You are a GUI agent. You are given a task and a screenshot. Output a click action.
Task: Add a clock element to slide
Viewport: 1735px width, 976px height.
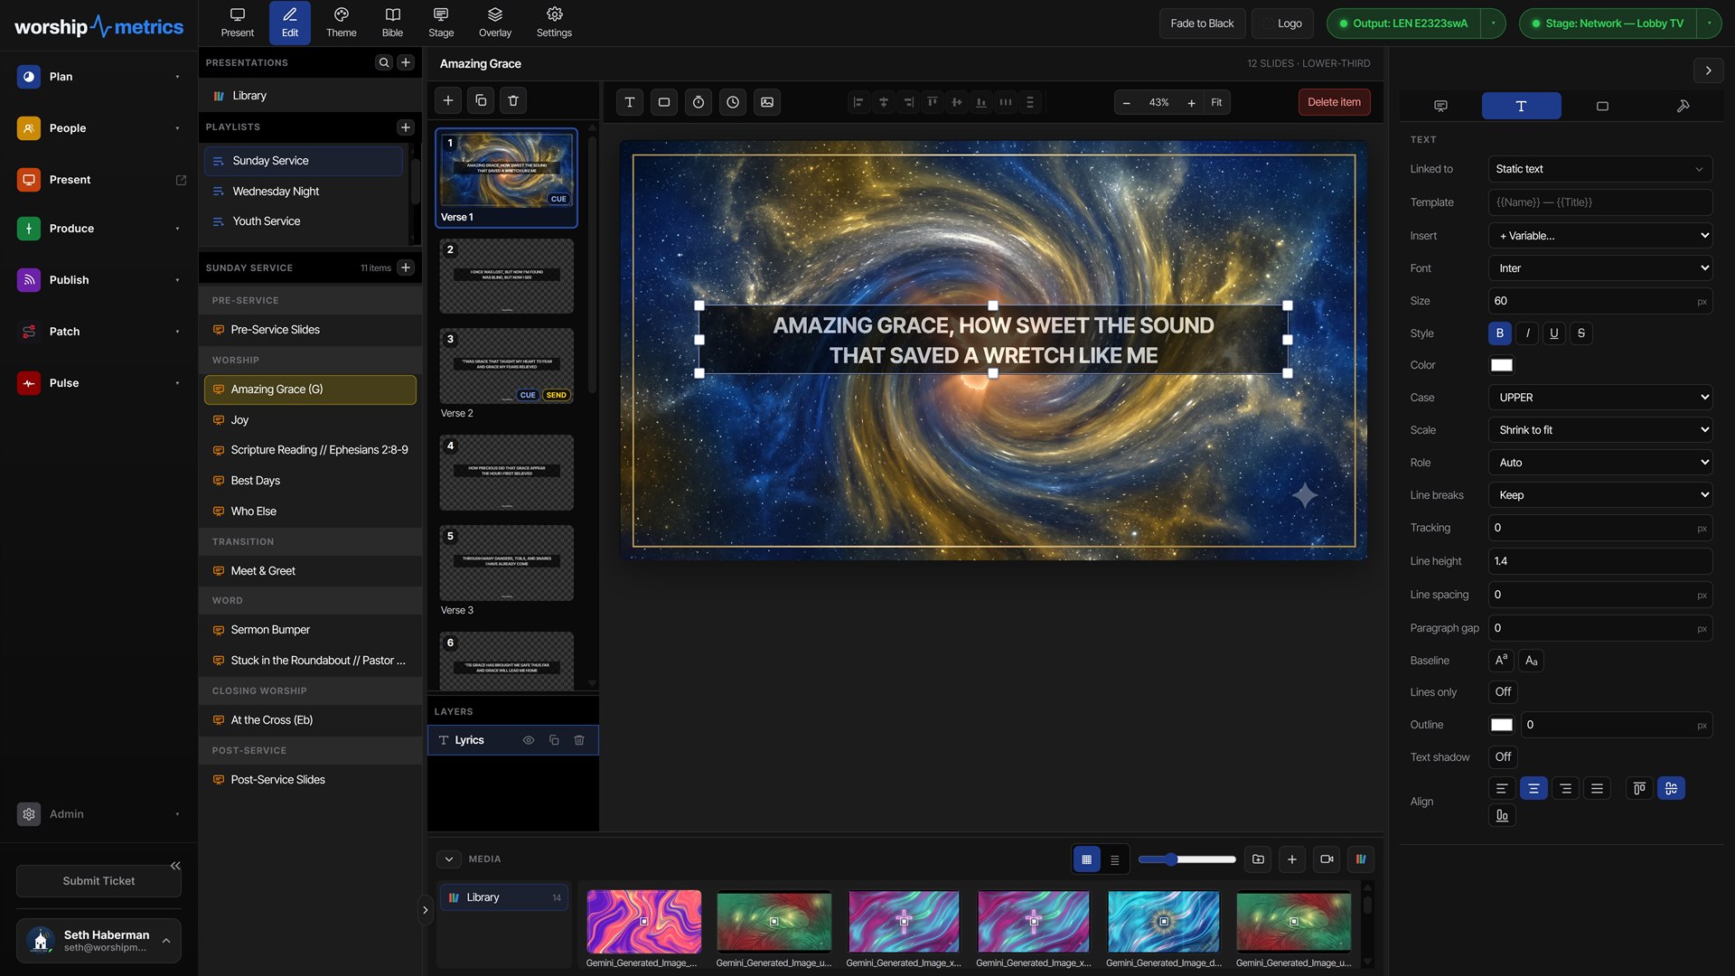click(733, 102)
